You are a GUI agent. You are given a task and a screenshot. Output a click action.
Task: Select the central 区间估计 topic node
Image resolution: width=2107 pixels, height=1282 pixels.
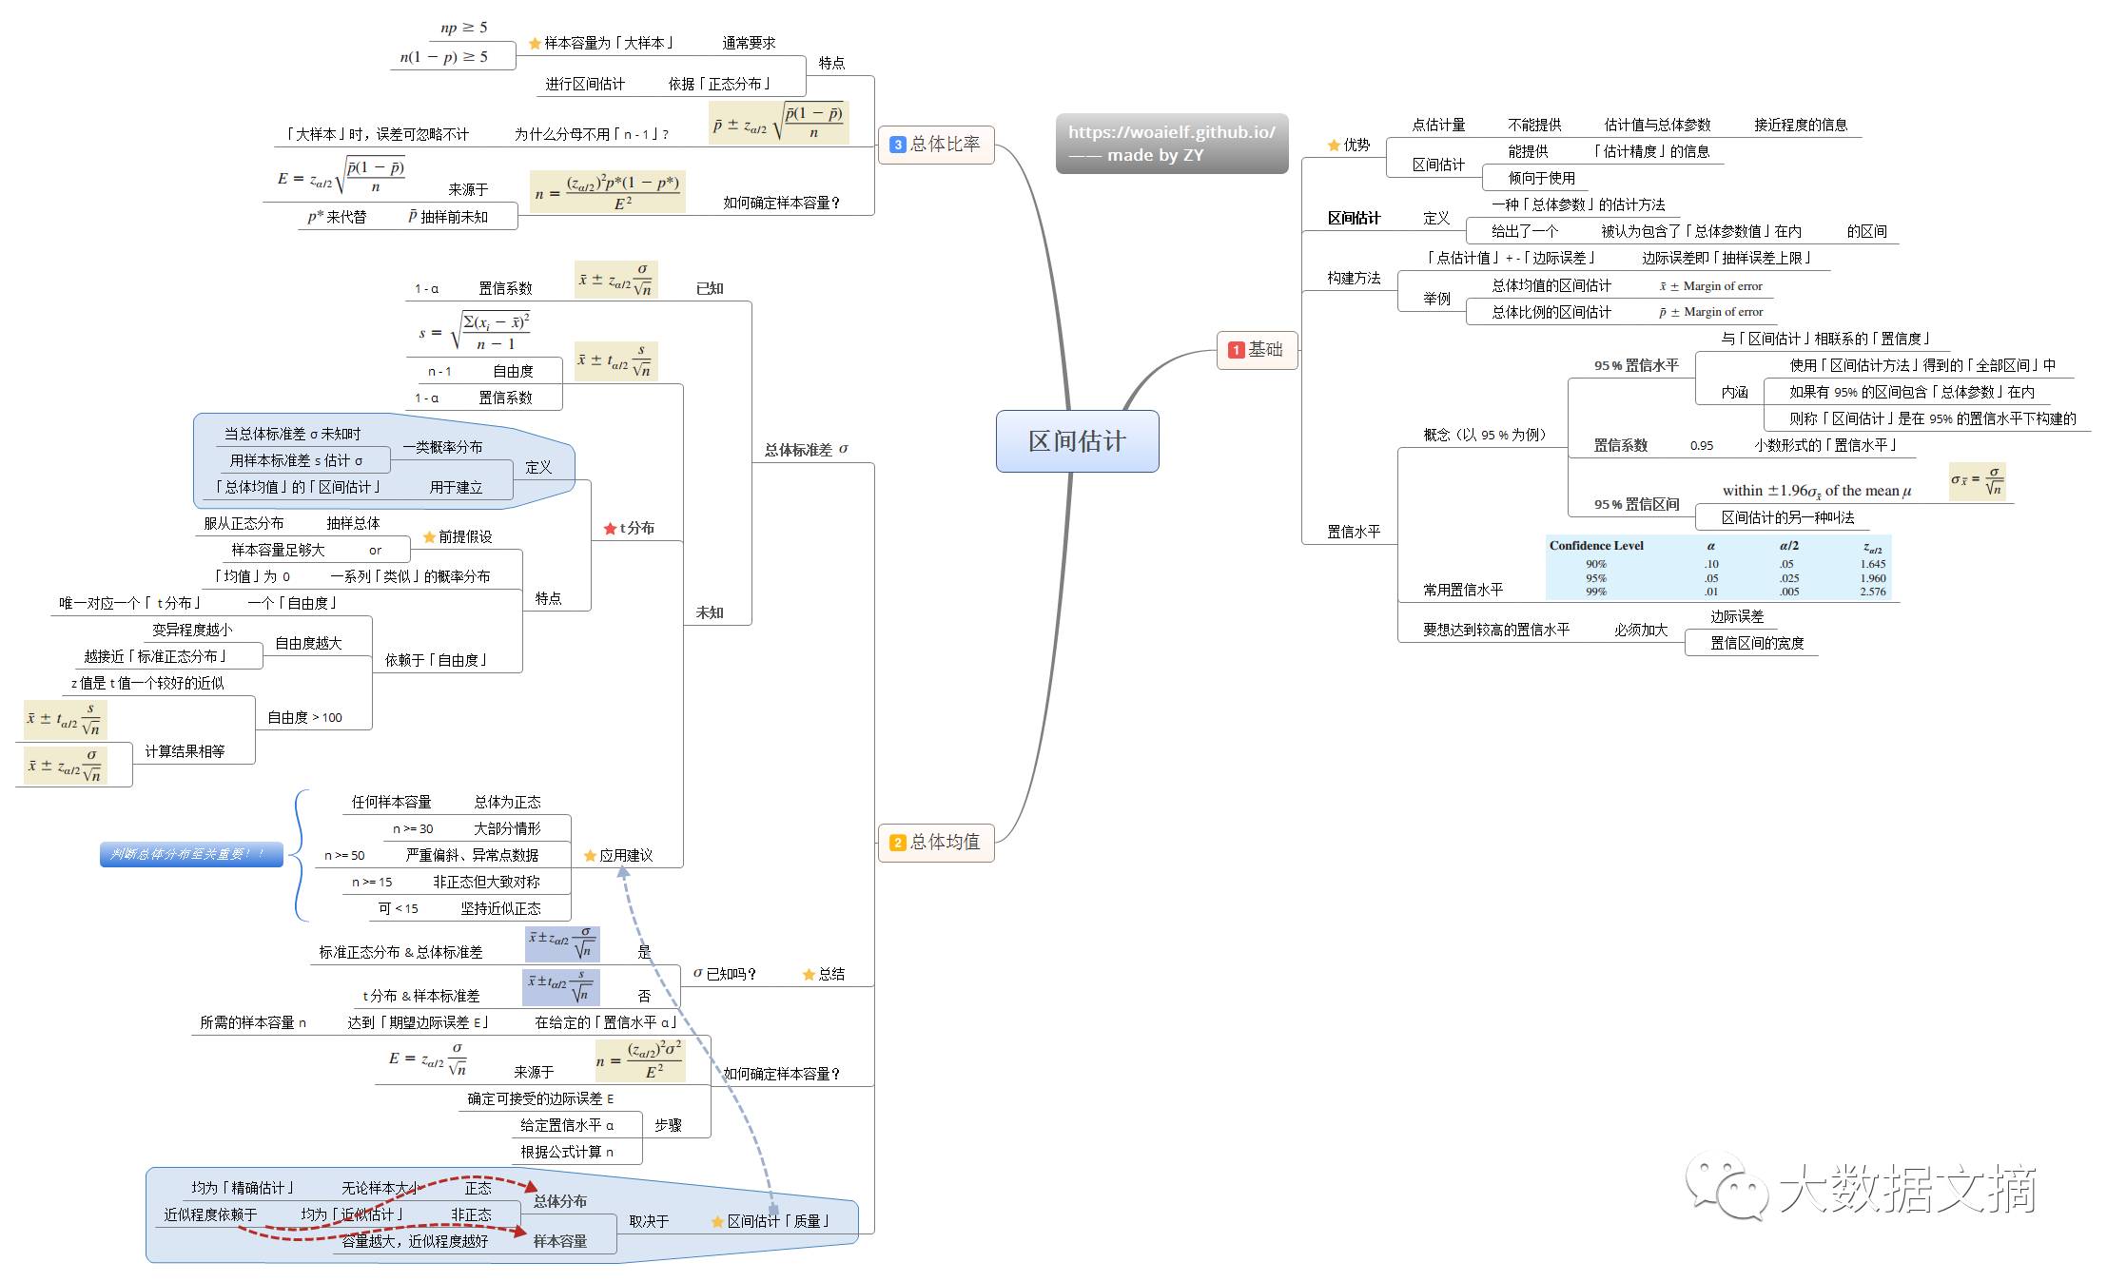point(1077,441)
